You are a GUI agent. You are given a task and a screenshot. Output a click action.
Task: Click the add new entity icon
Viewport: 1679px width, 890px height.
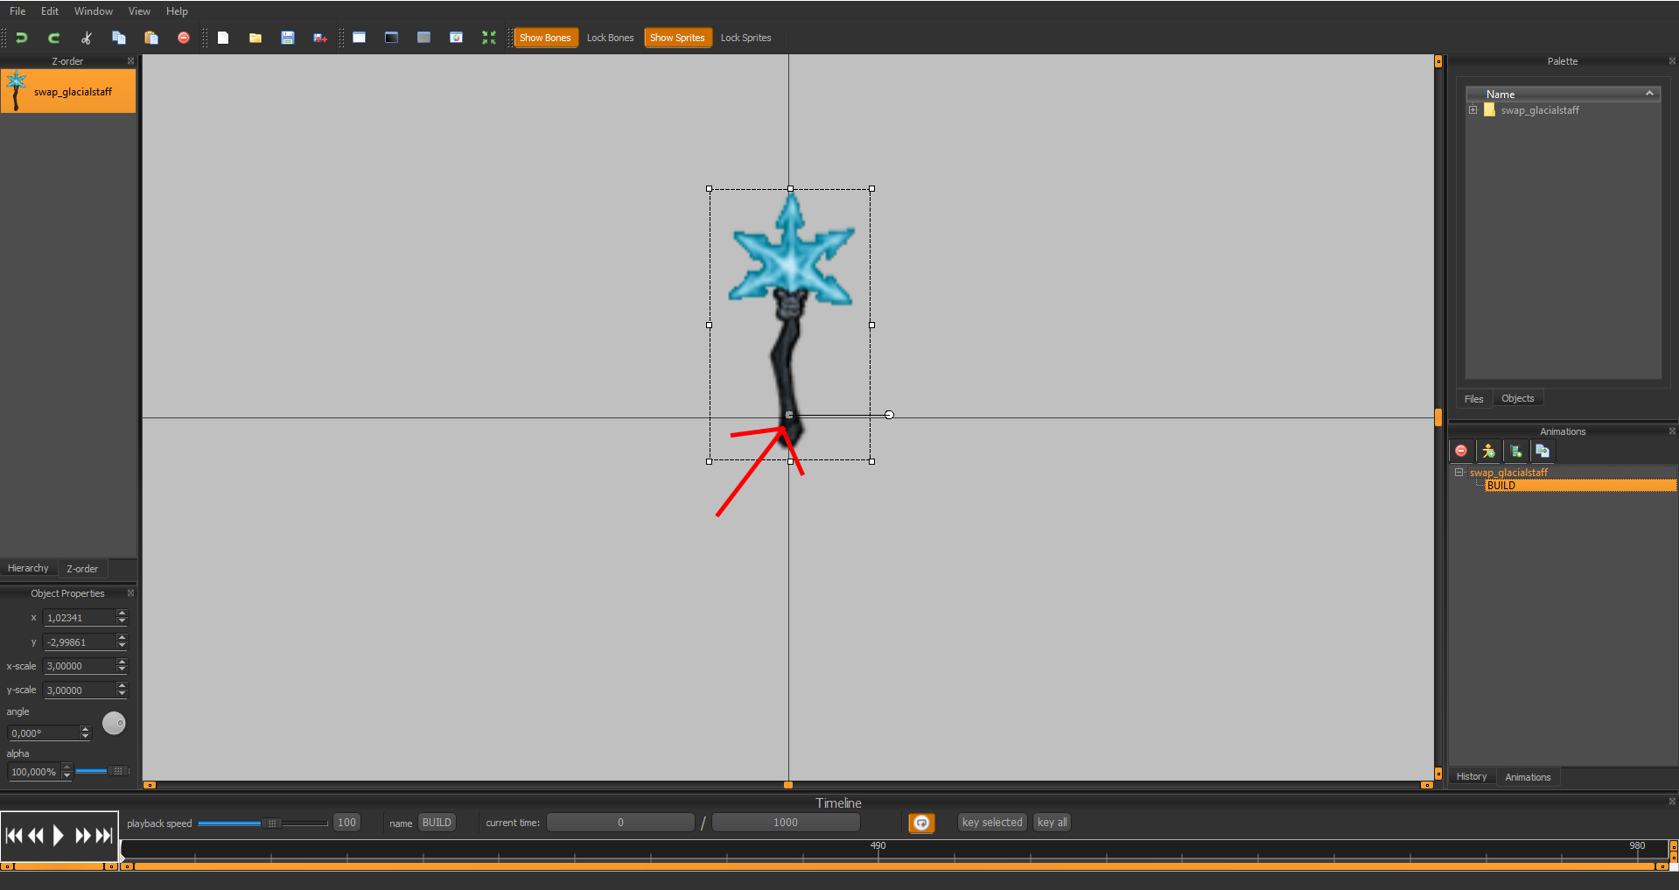(x=1487, y=452)
